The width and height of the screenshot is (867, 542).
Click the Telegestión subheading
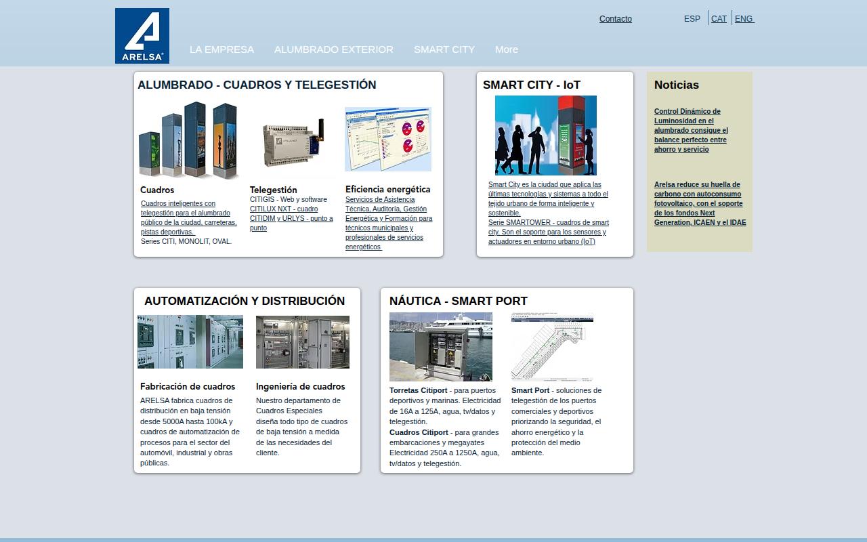274,190
